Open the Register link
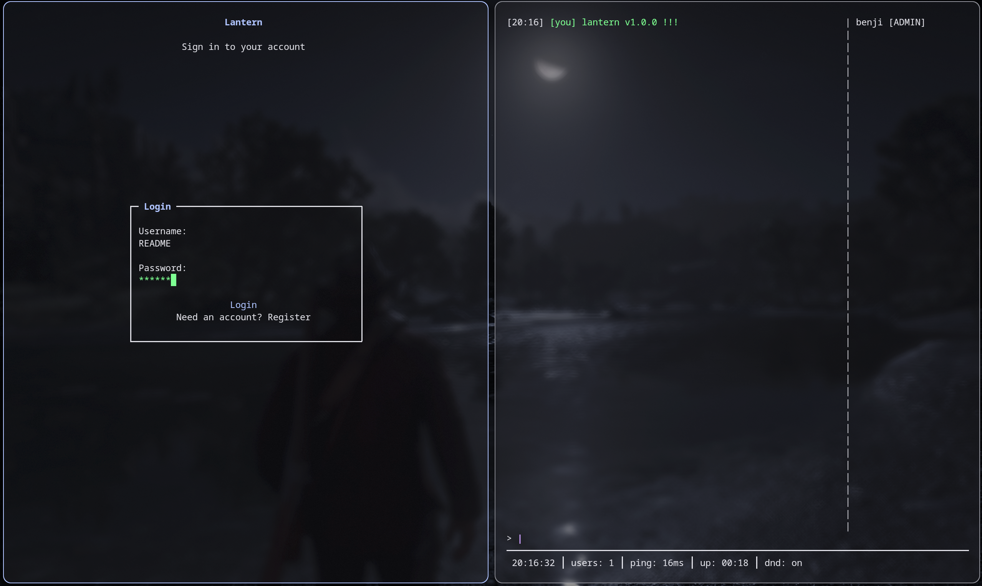982x586 pixels. (x=289, y=317)
